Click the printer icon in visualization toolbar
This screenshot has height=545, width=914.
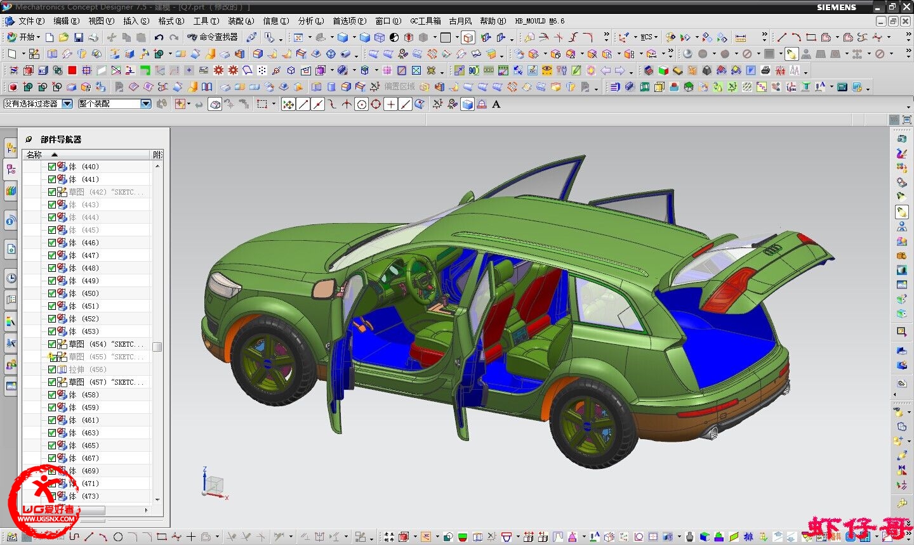(765, 70)
